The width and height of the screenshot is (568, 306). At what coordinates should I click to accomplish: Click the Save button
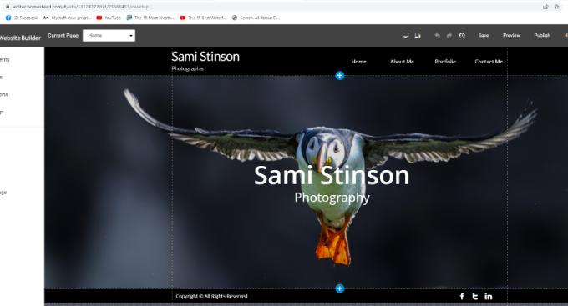click(484, 36)
